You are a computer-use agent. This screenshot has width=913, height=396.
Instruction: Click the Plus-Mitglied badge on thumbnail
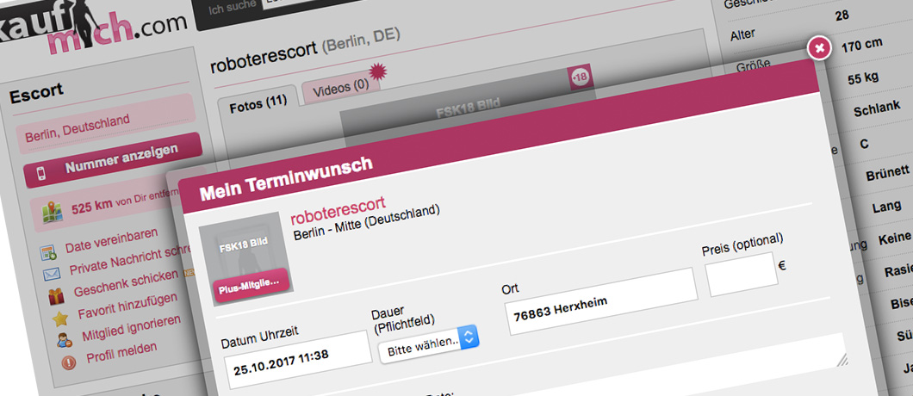[x=251, y=285]
